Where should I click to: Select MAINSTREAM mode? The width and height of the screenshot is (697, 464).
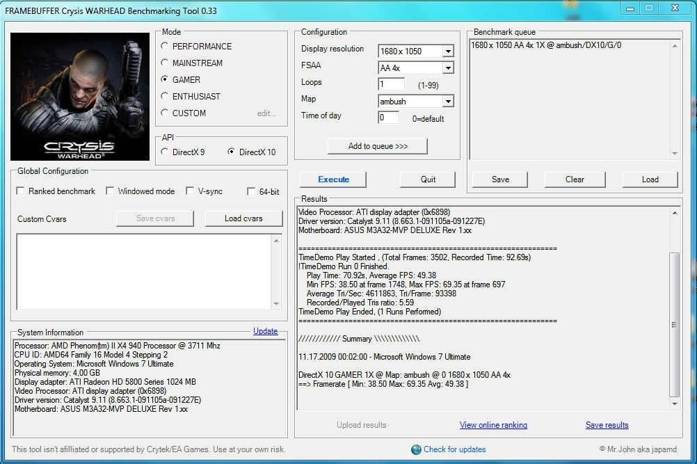pos(165,63)
